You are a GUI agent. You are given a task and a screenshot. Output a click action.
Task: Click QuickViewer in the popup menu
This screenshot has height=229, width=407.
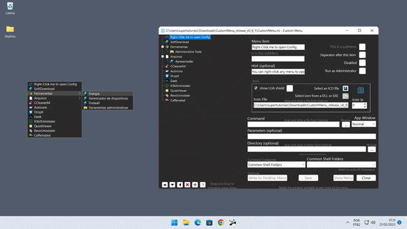point(54,126)
